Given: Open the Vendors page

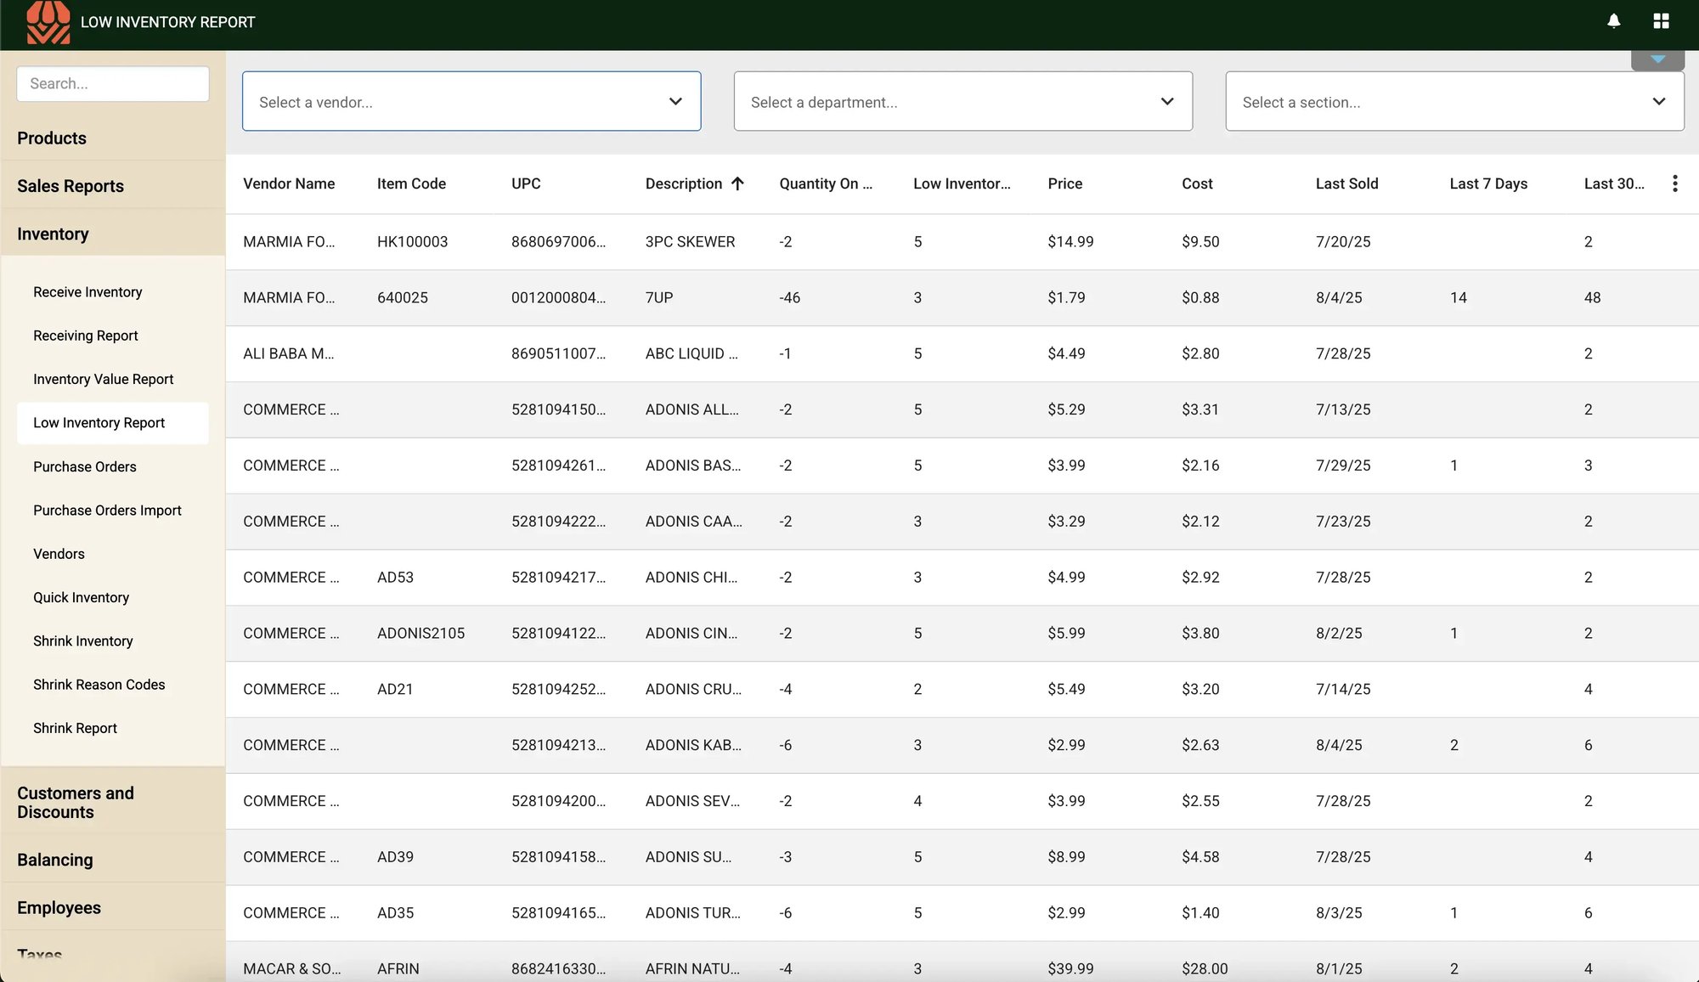Looking at the screenshot, I should pyautogui.click(x=59, y=553).
